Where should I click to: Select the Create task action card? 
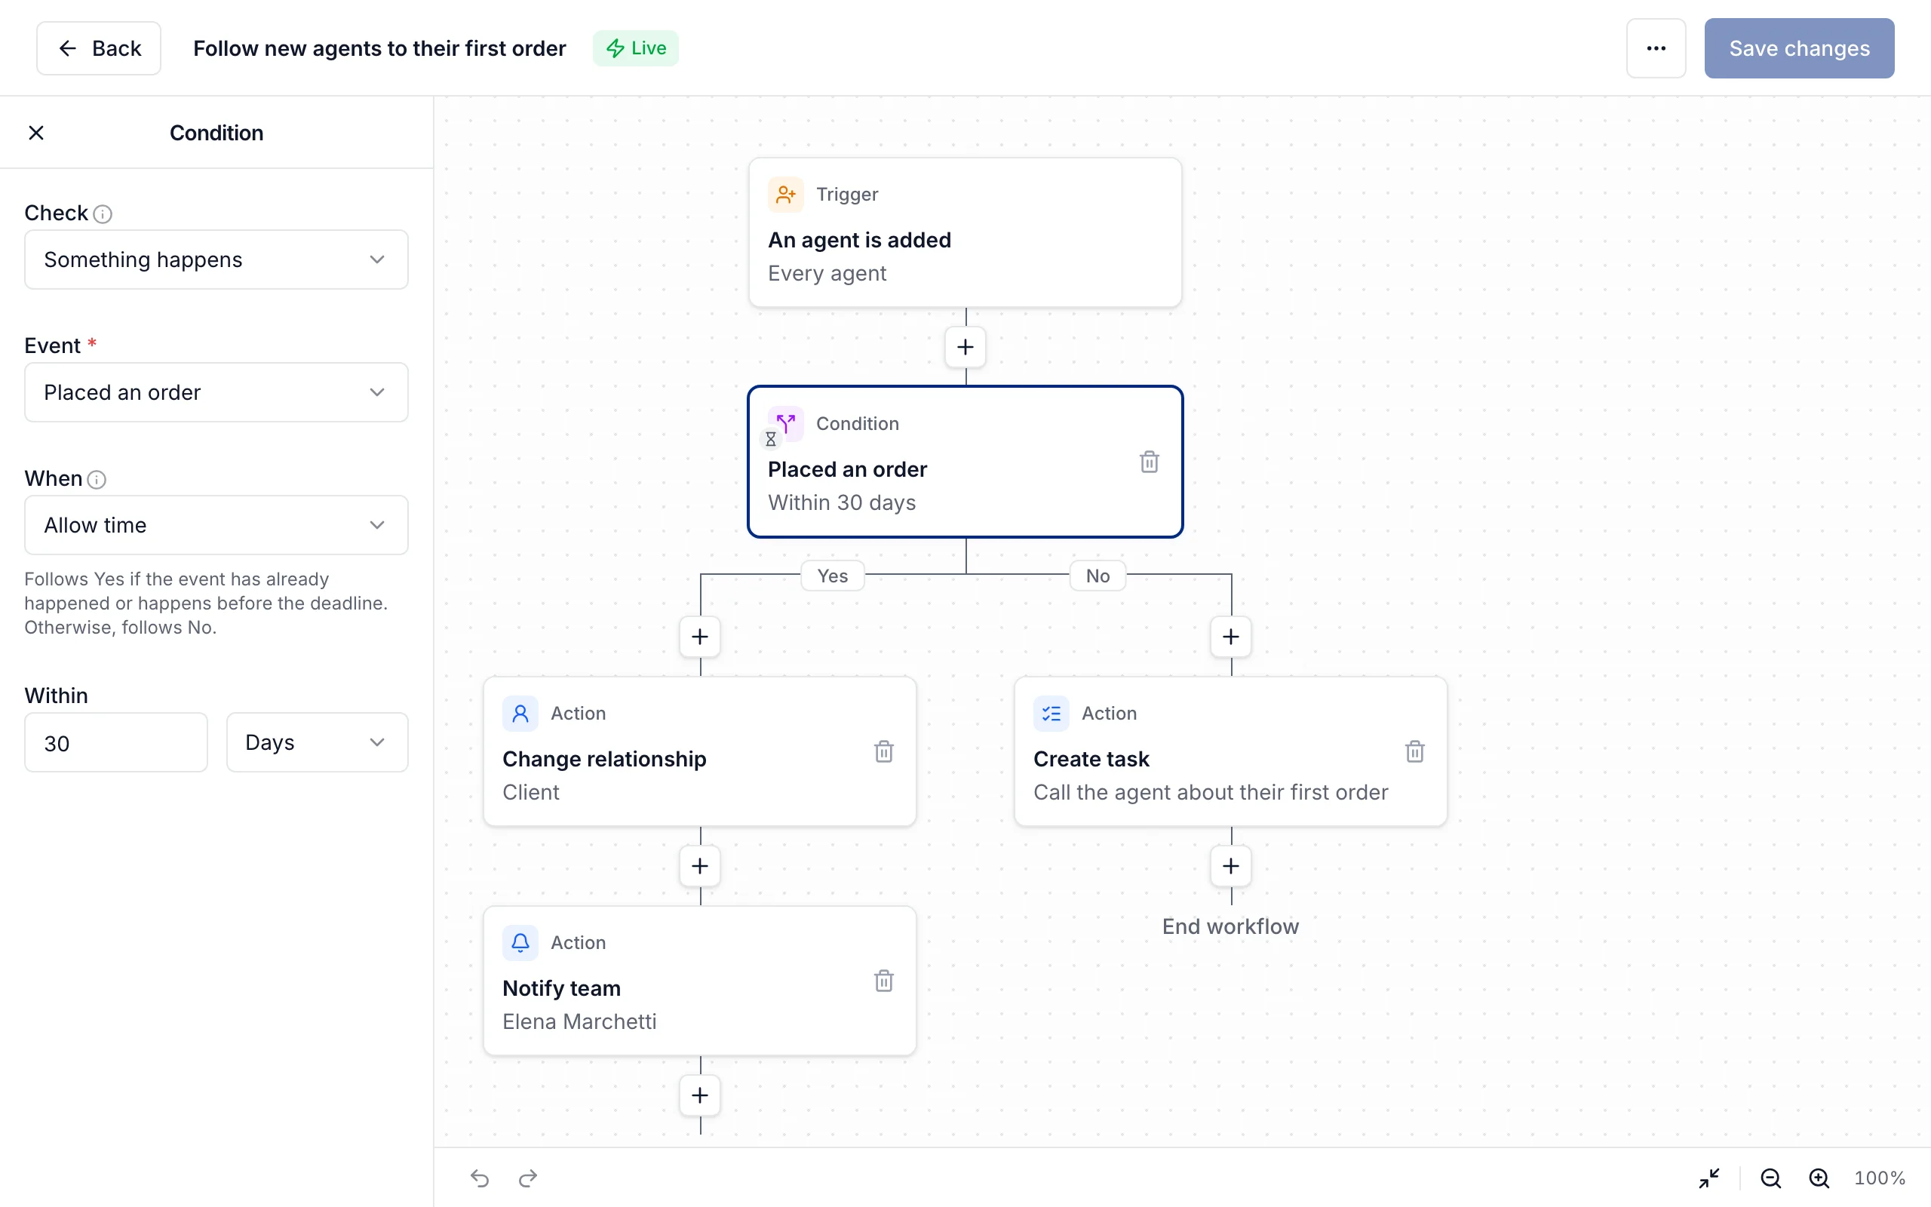(x=1230, y=751)
